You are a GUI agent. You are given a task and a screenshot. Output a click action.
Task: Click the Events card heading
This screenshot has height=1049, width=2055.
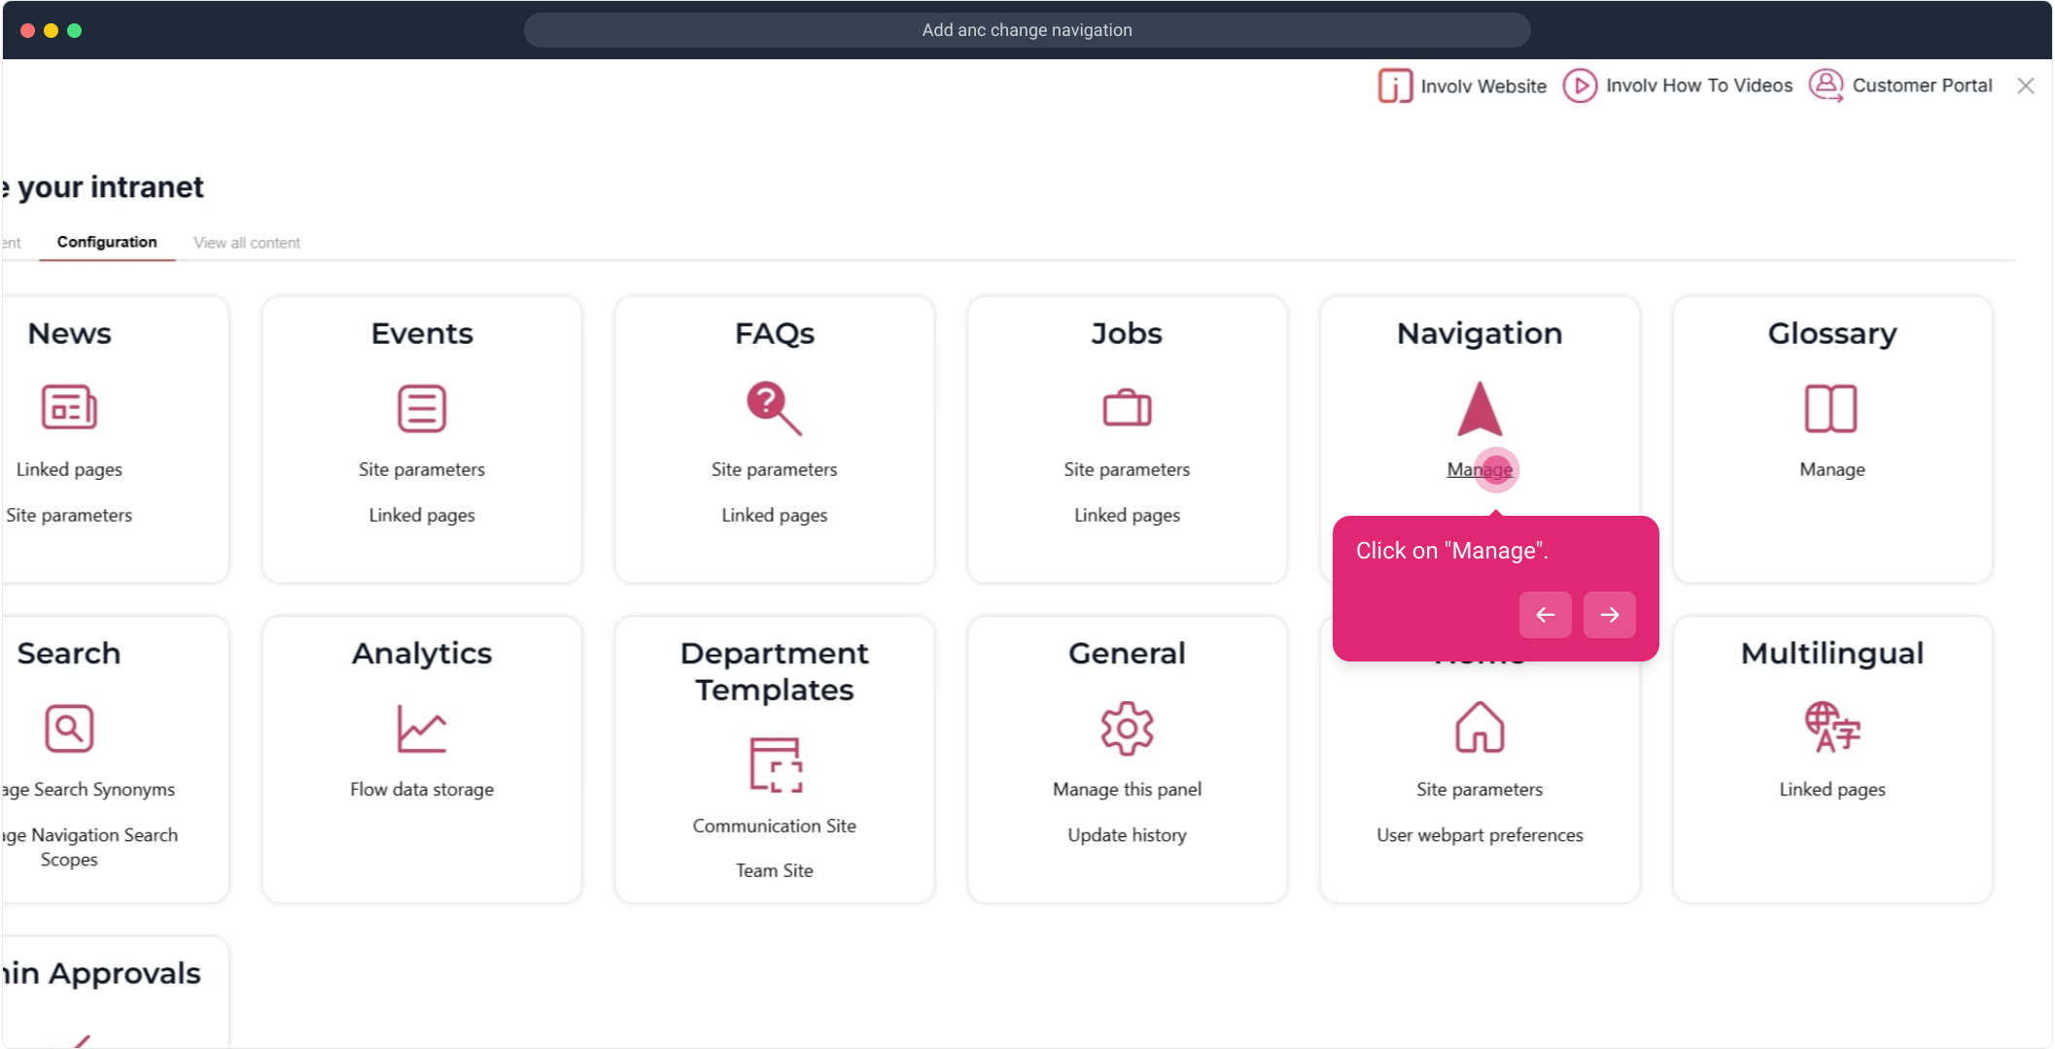[422, 333]
